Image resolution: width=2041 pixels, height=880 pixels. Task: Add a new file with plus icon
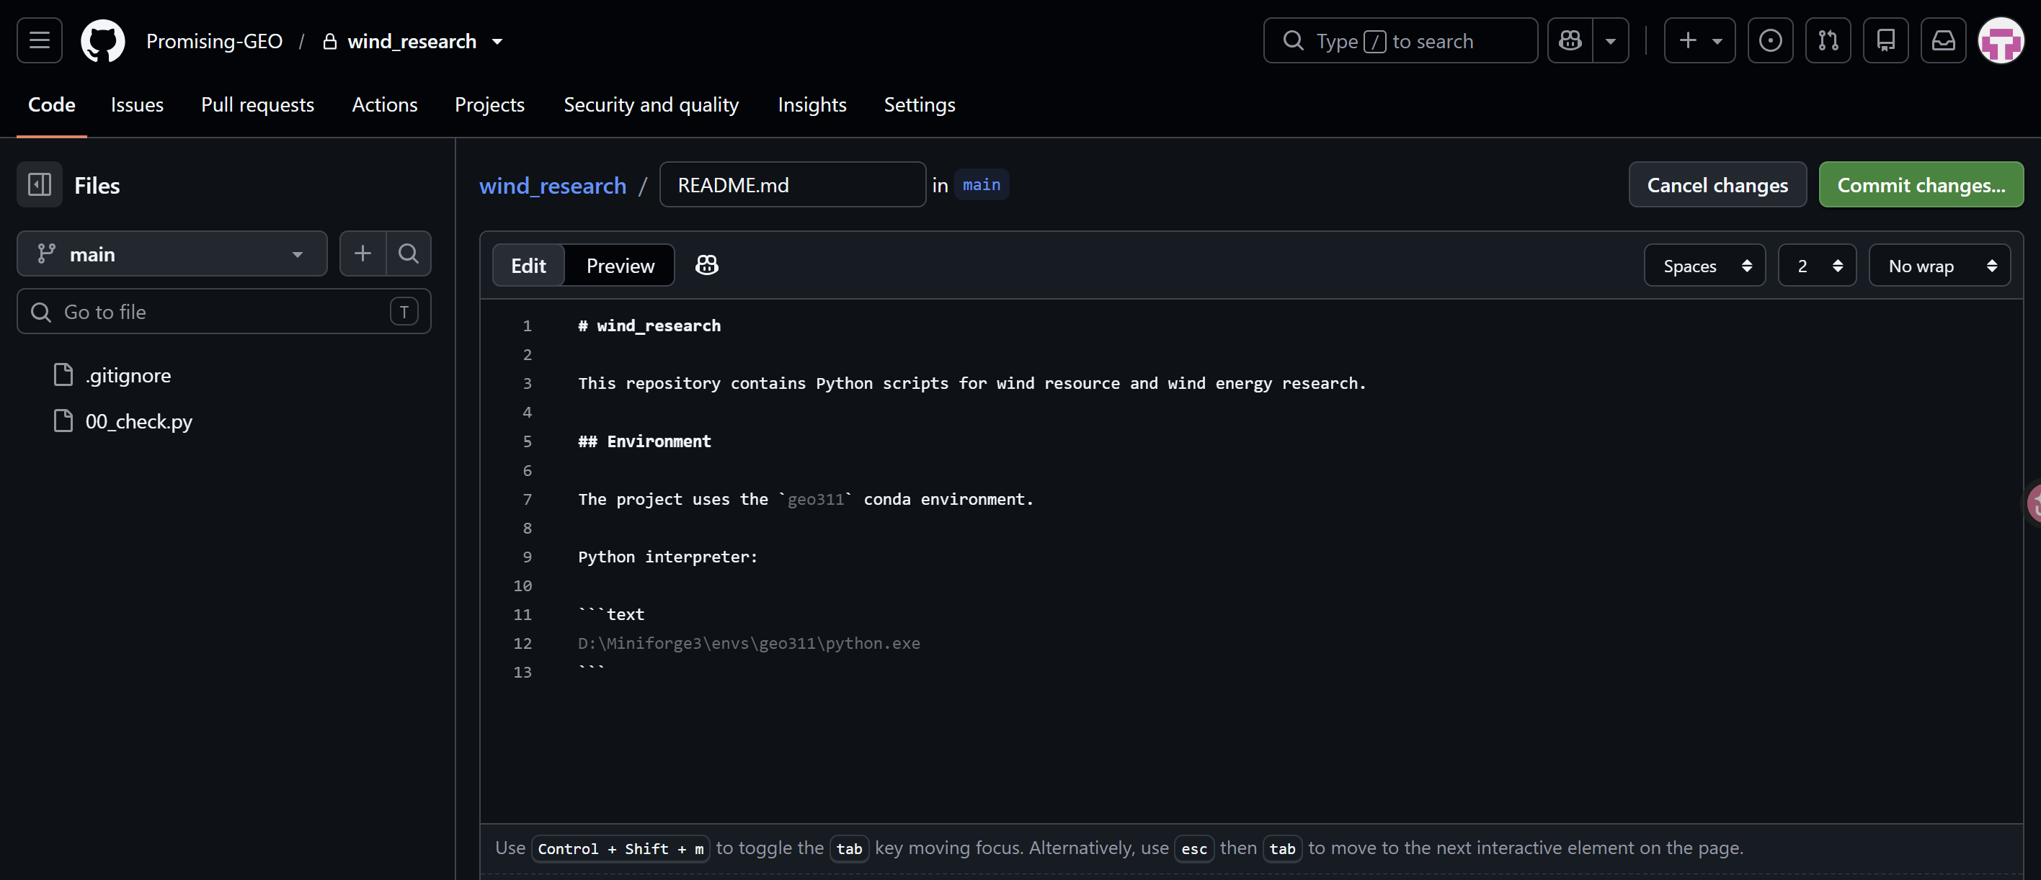[363, 253]
